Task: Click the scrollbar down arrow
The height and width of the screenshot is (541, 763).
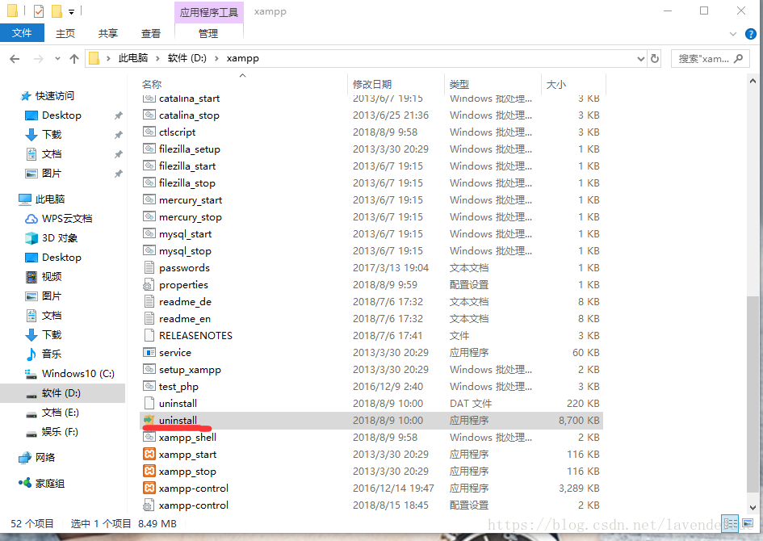Action: (753, 507)
